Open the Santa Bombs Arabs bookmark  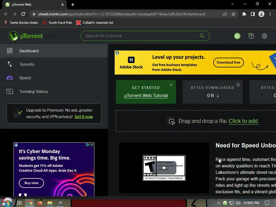(21, 23)
